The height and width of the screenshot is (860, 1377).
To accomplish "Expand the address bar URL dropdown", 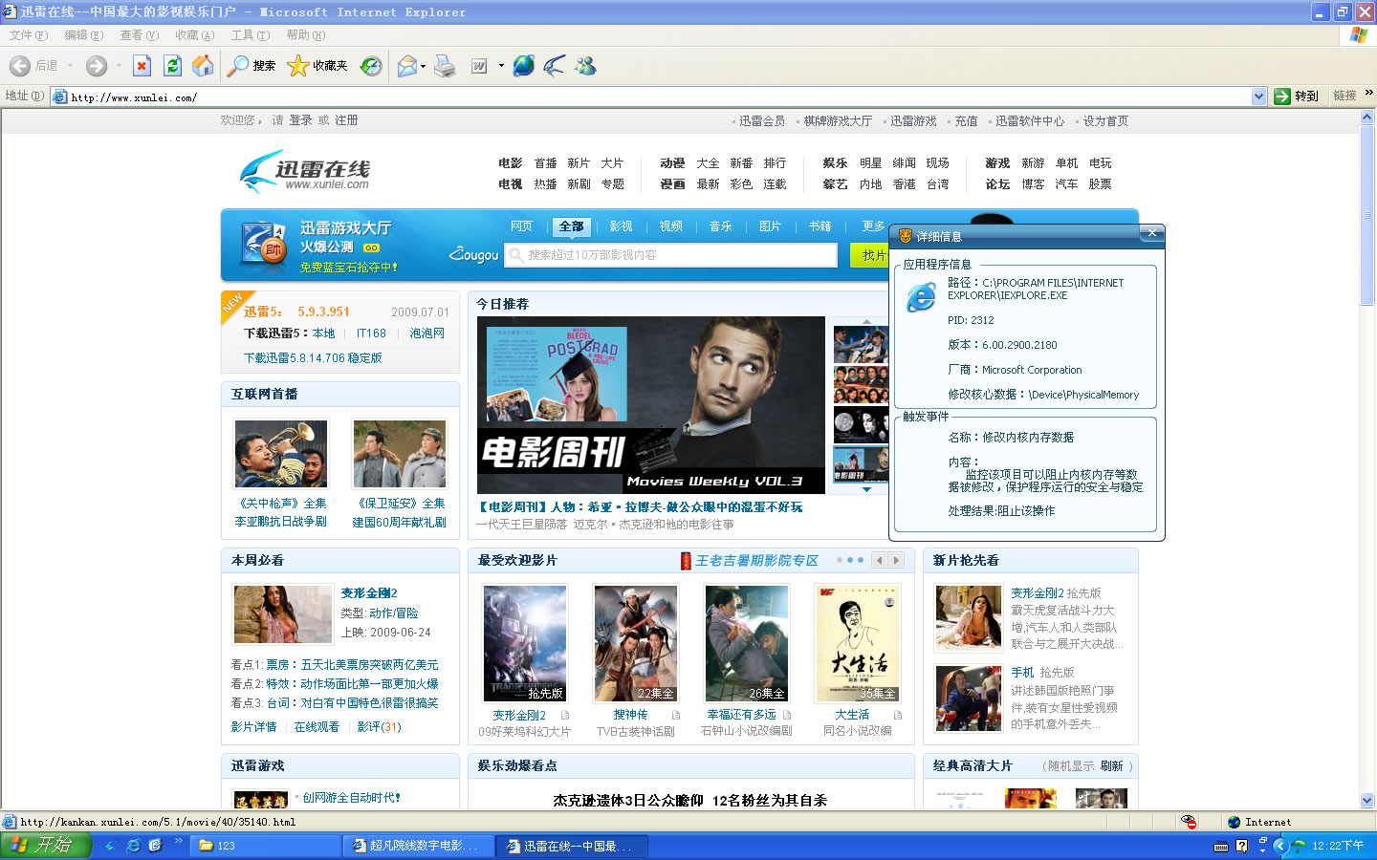I will tap(1258, 97).
